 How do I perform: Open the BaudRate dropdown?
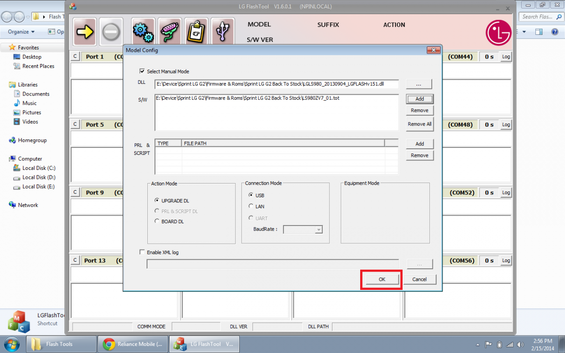319,230
